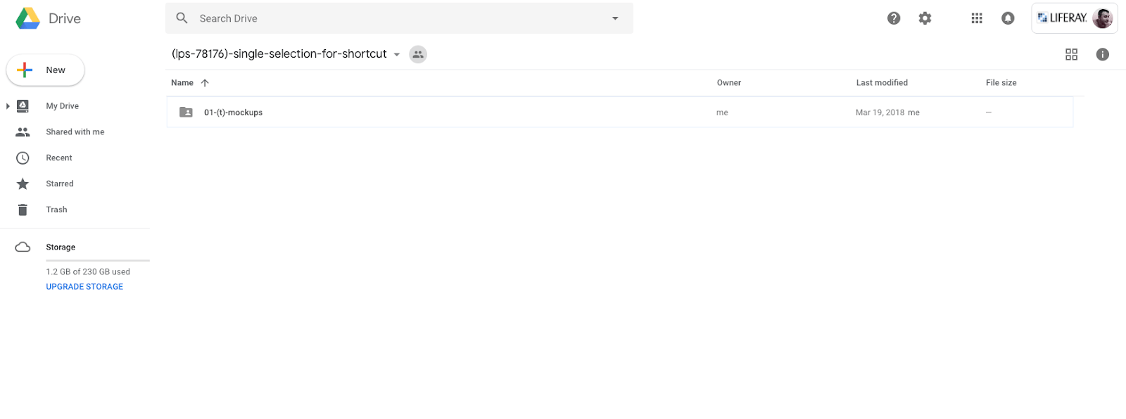Focus the Search Drive field
Screen dimensions: 1126x419
399,18
